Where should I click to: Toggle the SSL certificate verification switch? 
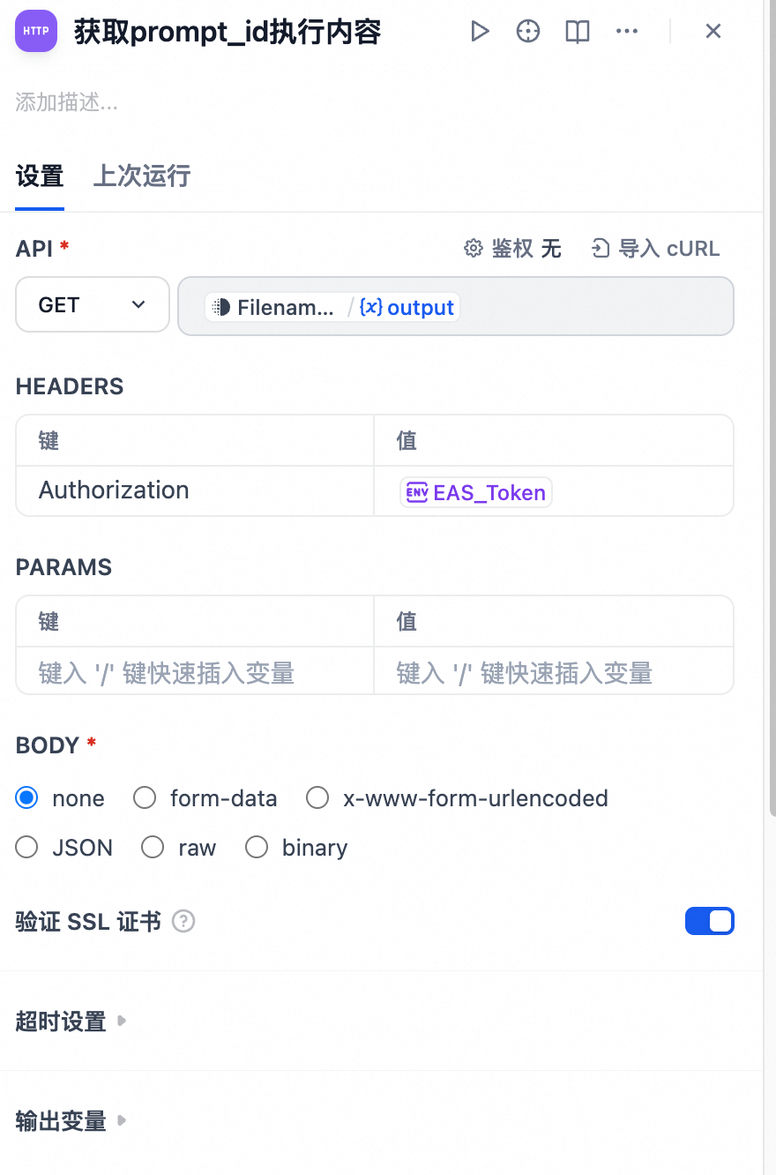click(710, 921)
